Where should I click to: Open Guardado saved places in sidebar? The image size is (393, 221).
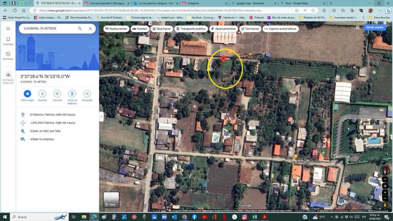[x=8, y=41]
